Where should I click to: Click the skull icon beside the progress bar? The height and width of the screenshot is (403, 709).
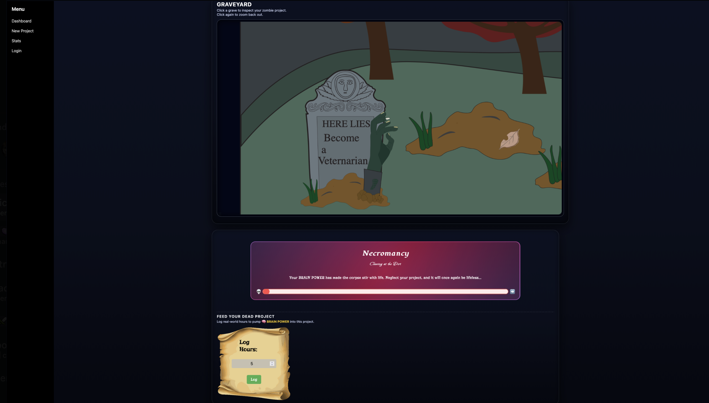tap(259, 291)
